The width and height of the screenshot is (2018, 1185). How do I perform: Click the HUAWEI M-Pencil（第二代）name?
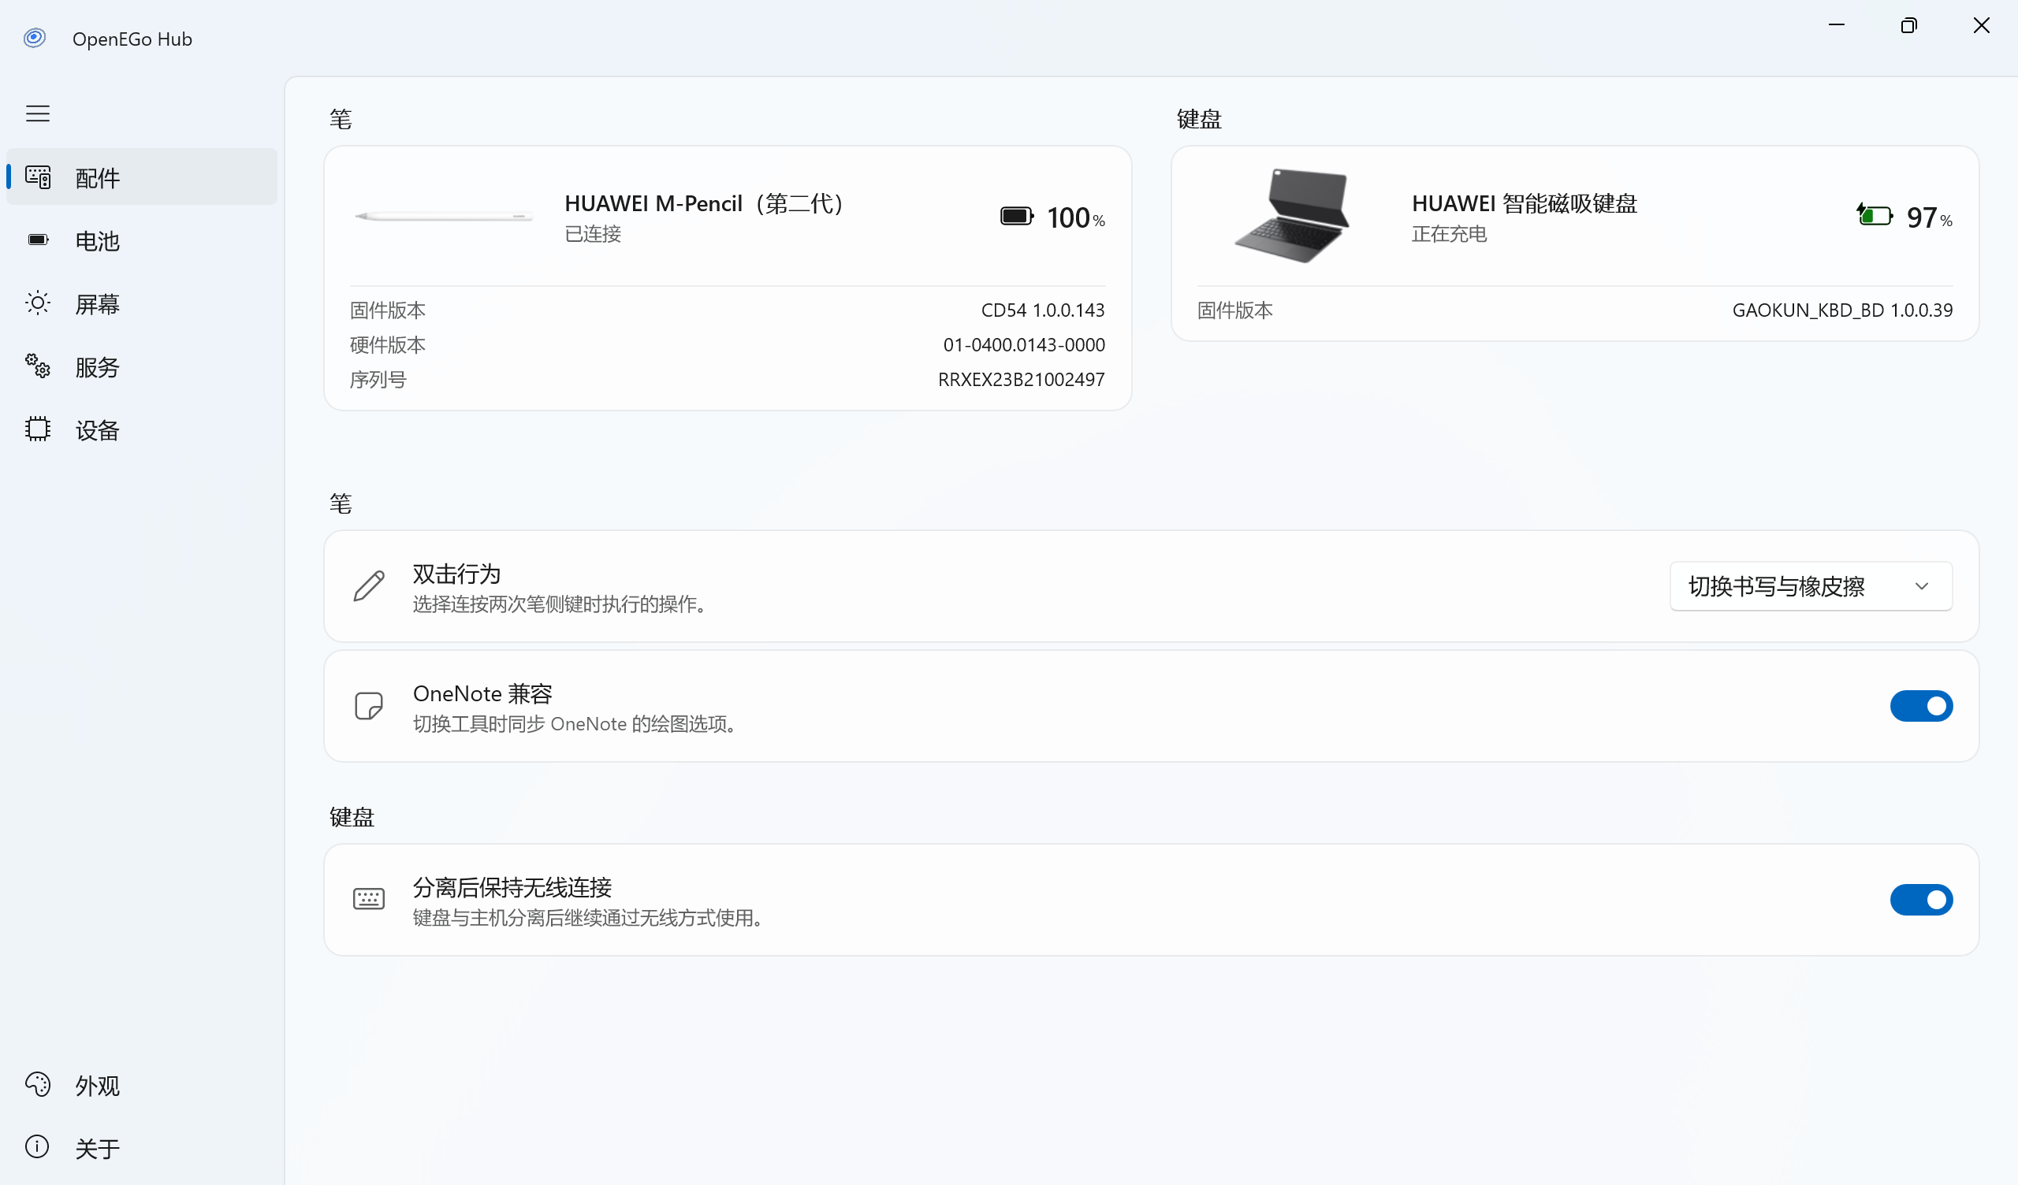tap(704, 203)
